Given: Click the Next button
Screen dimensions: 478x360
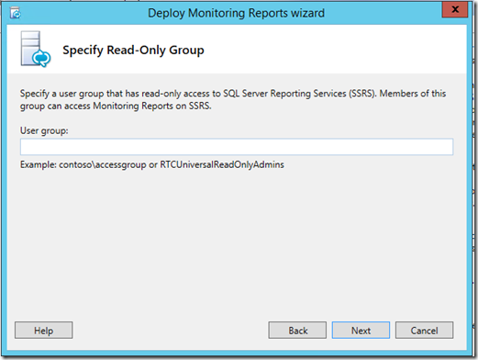Looking at the screenshot, I should [x=361, y=330].
